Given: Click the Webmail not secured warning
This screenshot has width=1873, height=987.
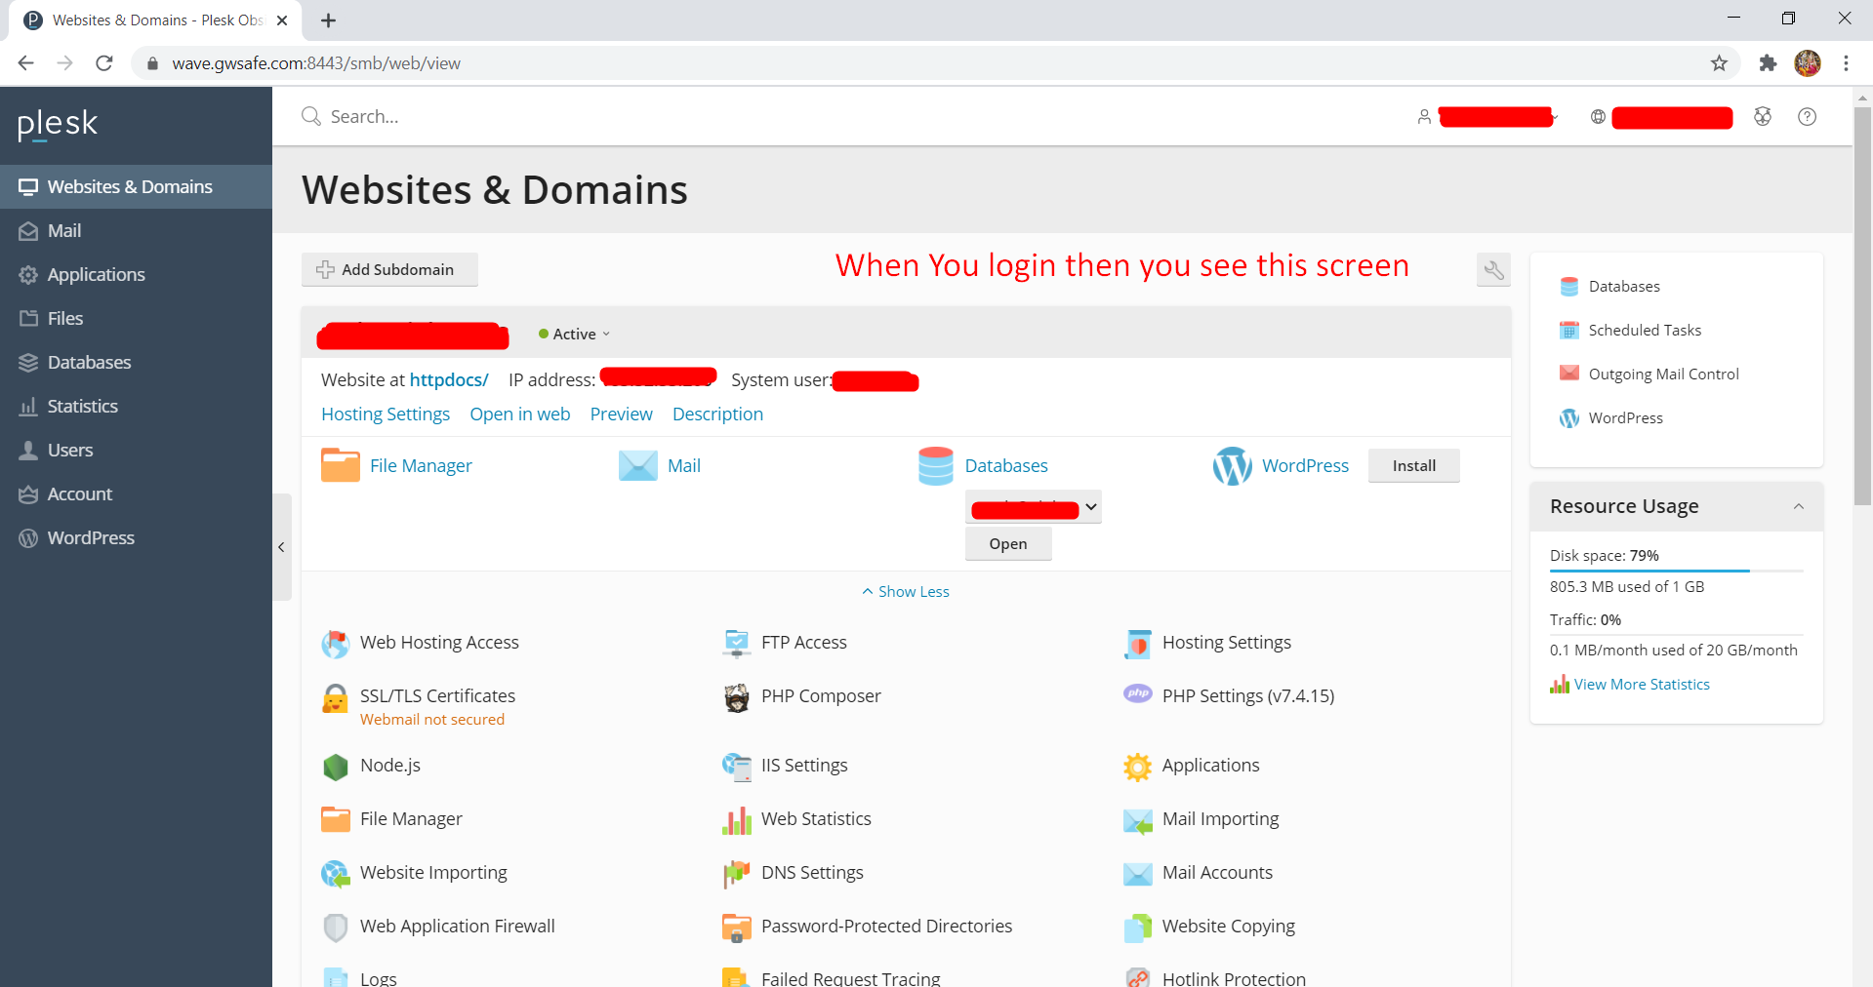Looking at the screenshot, I should click(432, 720).
